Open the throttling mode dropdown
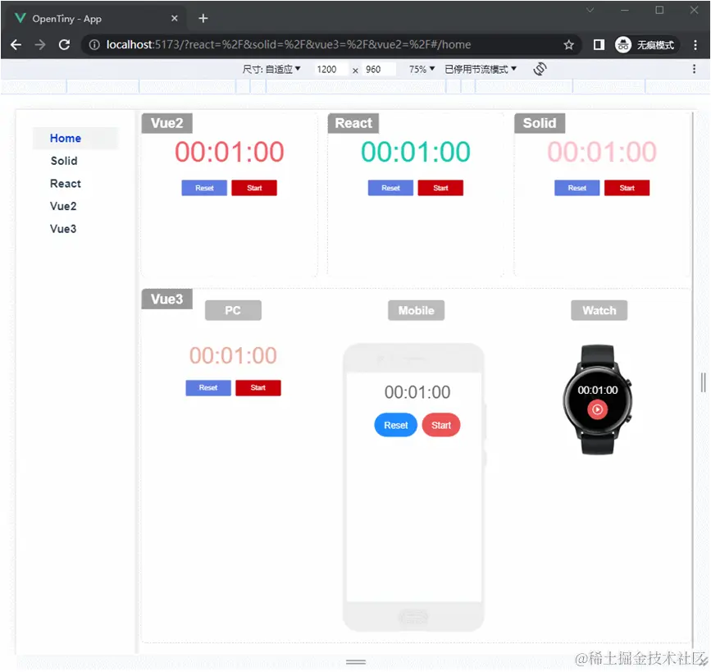Viewport: 711px width, 672px height. pos(481,69)
